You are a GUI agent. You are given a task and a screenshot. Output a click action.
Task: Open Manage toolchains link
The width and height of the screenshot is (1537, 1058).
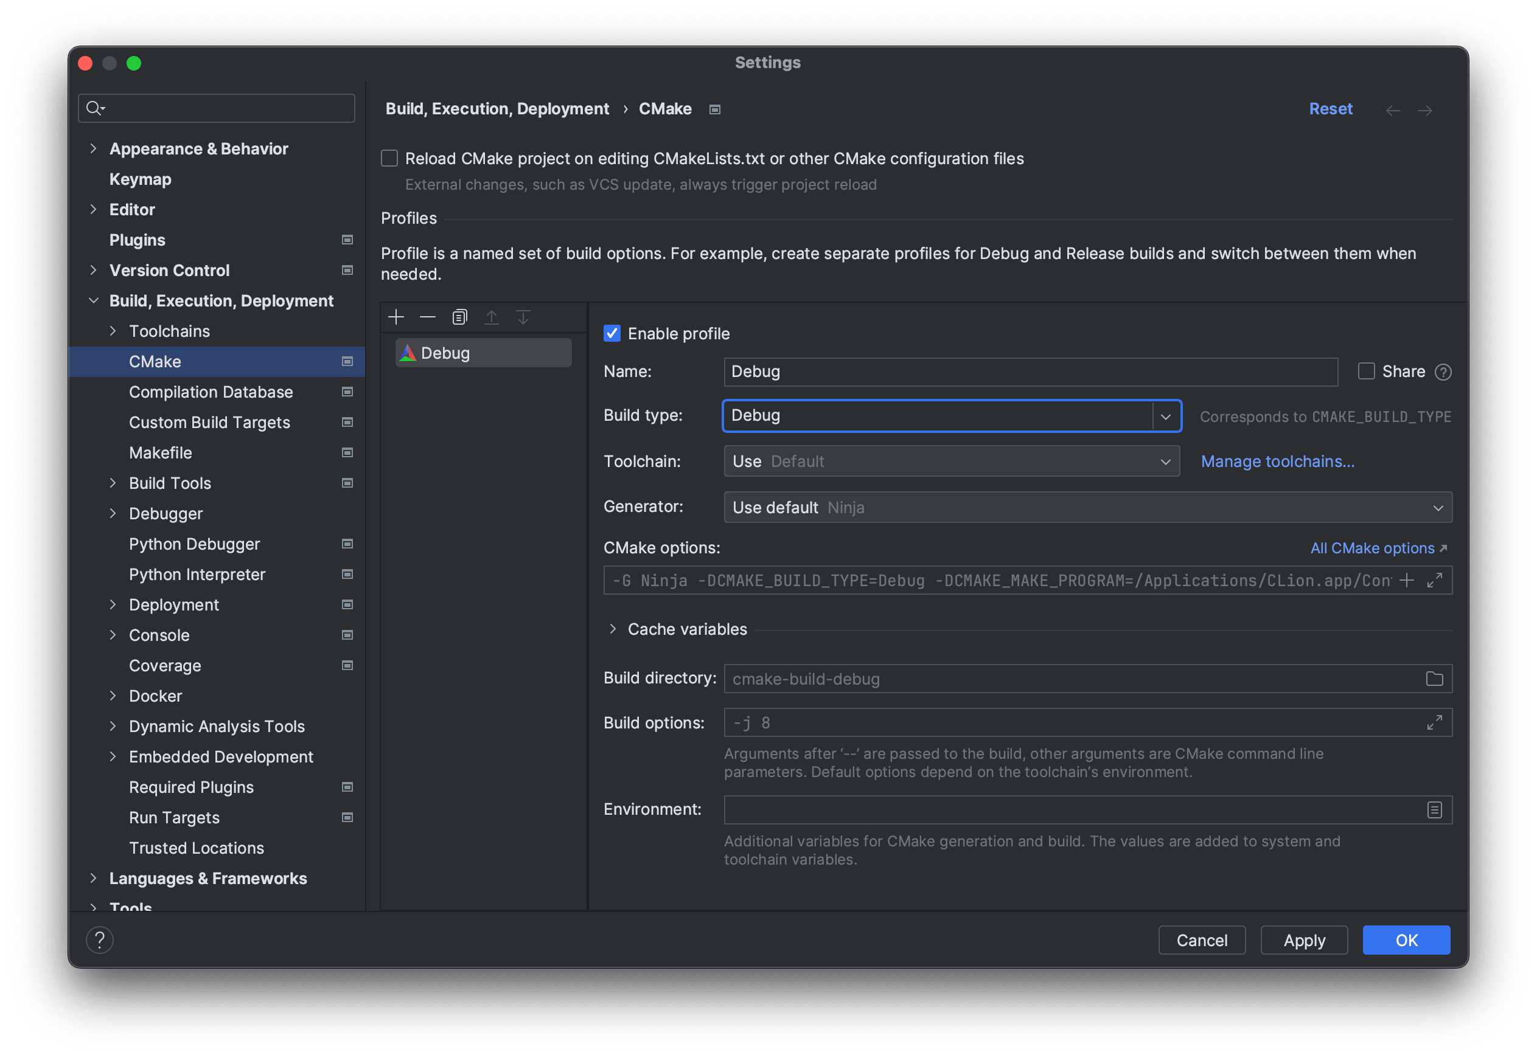pos(1277,461)
